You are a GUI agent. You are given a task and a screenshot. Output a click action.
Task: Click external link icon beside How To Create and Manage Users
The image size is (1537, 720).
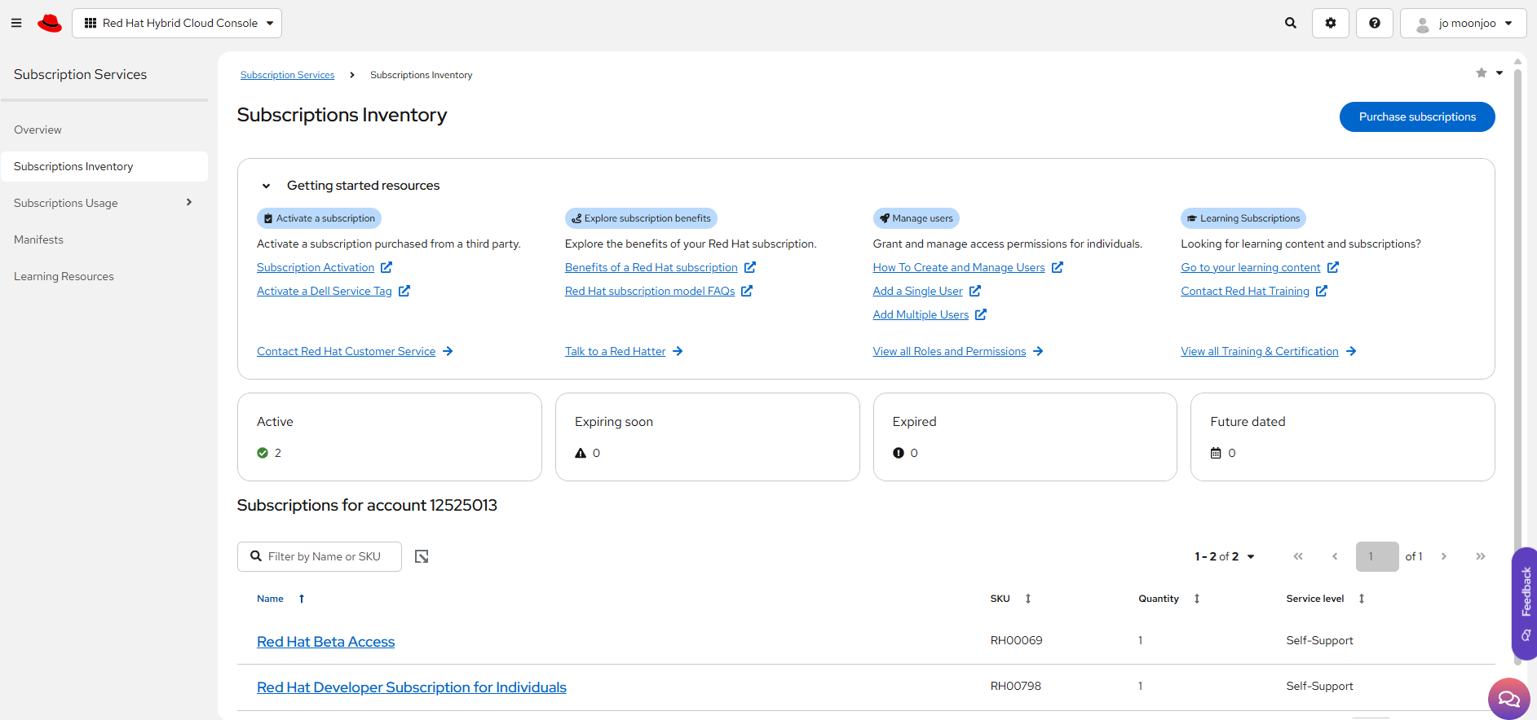[x=1058, y=267]
